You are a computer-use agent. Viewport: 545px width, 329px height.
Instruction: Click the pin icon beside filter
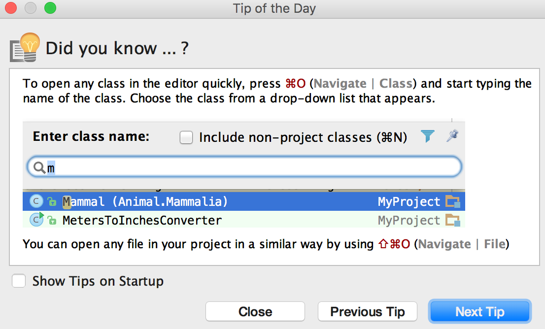(452, 136)
